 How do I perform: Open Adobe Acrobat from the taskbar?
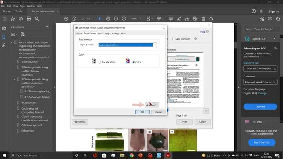click(168, 155)
